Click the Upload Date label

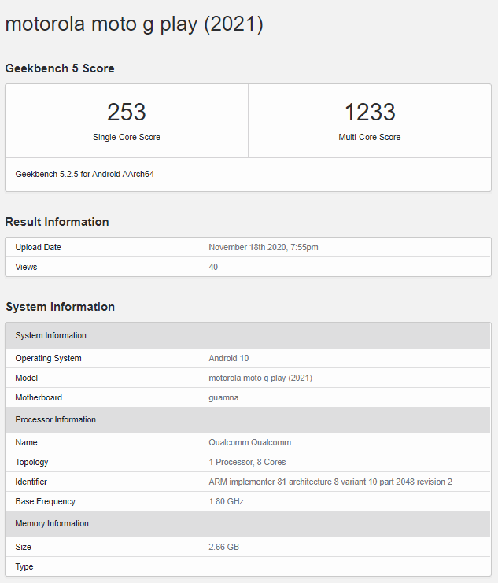tap(38, 247)
